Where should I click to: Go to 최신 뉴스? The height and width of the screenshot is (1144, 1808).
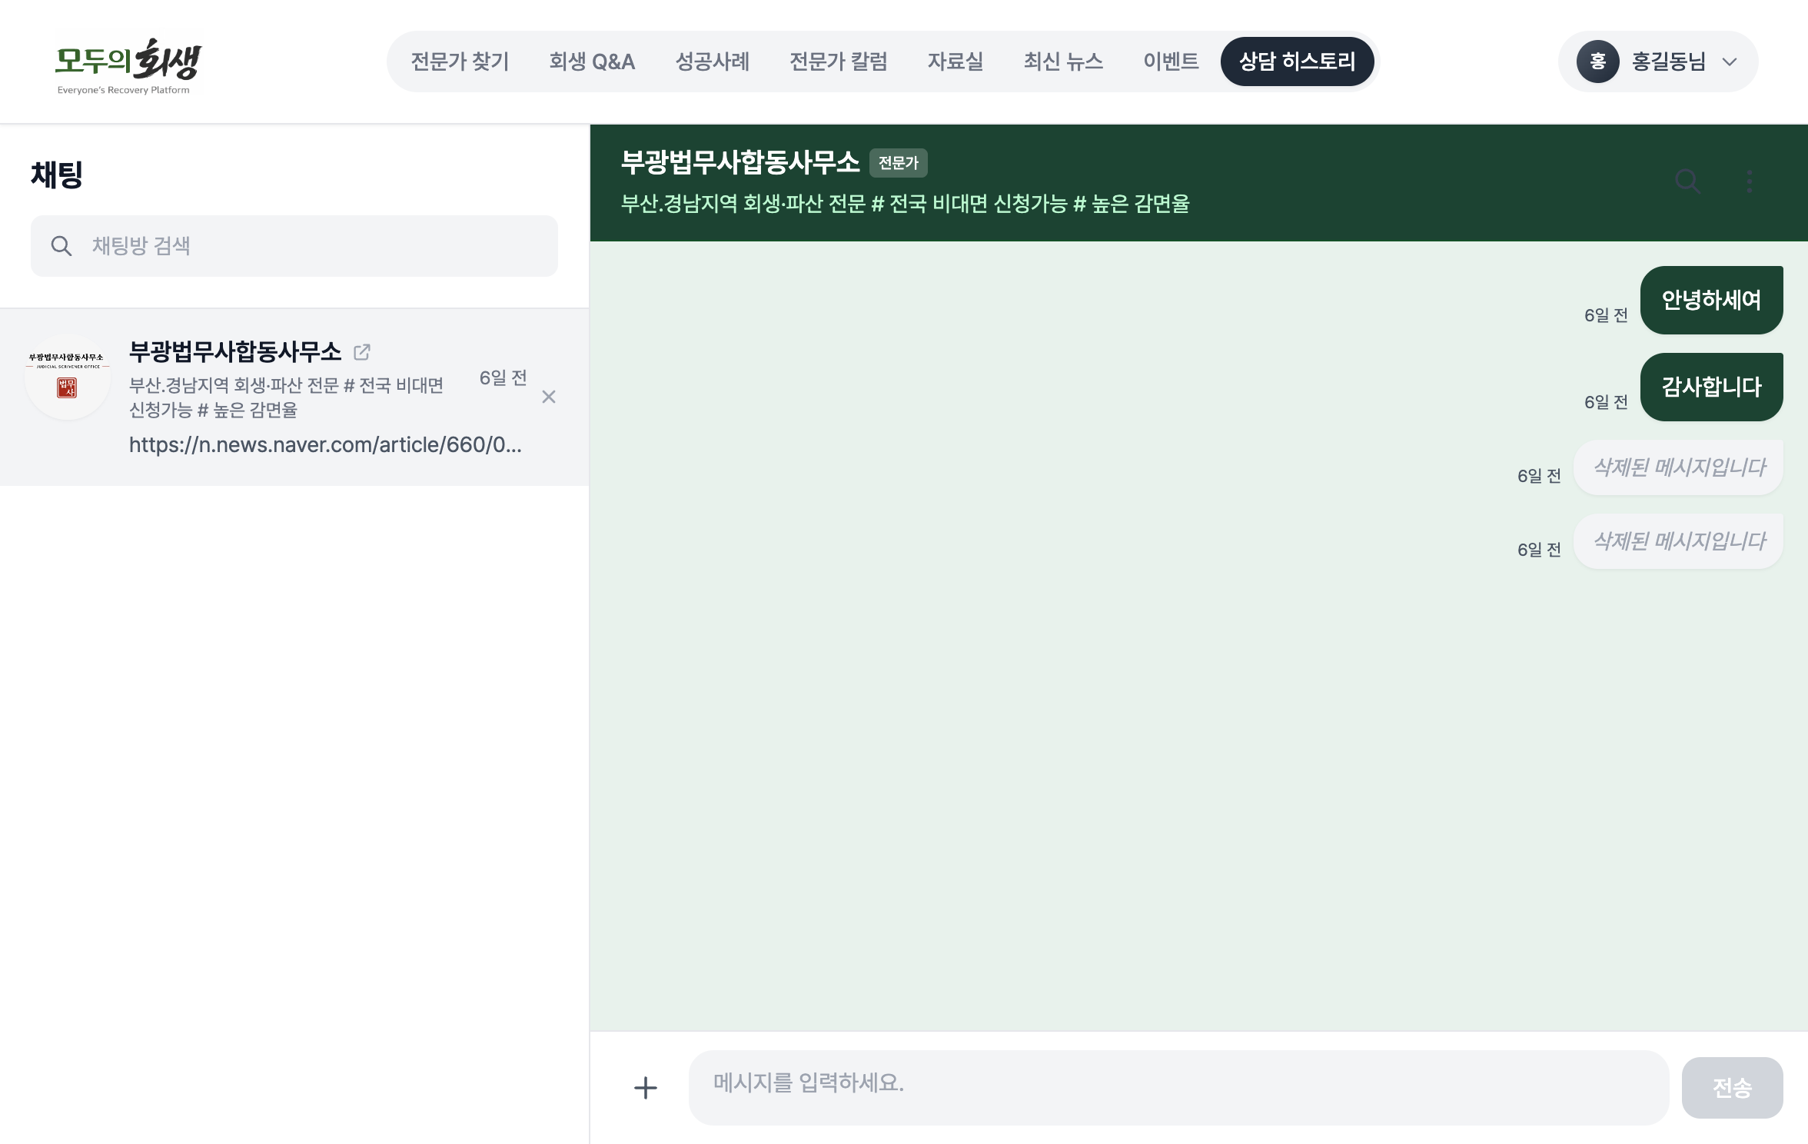pos(1062,62)
